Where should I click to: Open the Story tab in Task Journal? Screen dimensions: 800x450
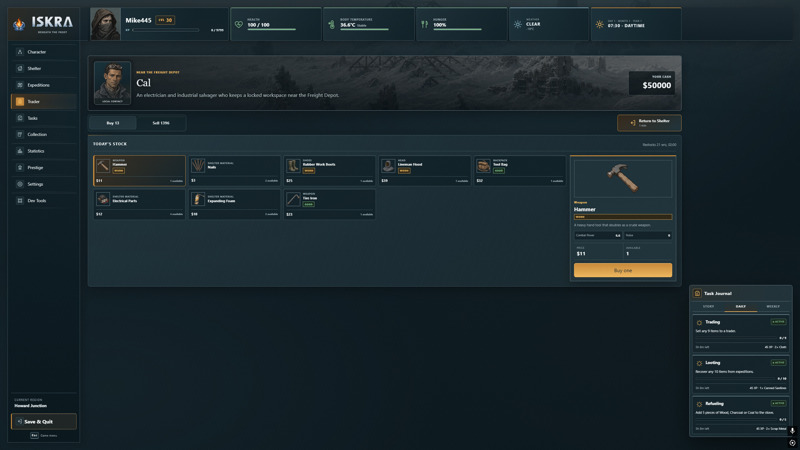pyautogui.click(x=708, y=307)
